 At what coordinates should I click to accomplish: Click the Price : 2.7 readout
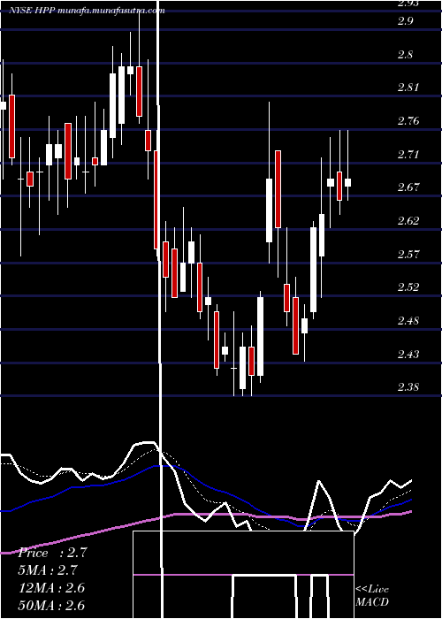pos(52,553)
